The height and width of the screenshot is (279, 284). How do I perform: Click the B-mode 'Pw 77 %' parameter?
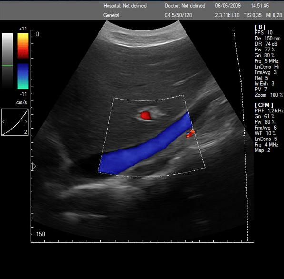point(265,50)
